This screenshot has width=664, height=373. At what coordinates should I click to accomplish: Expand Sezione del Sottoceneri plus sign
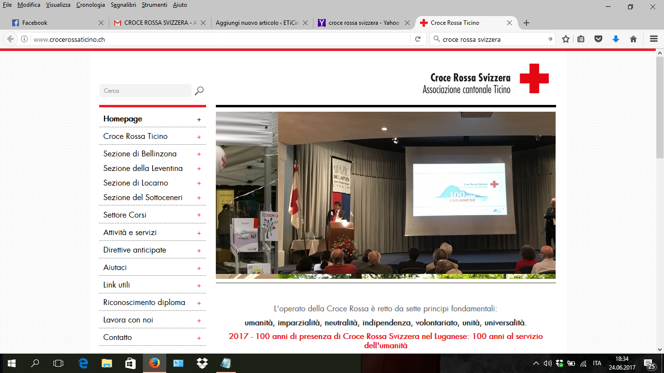(199, 198)
